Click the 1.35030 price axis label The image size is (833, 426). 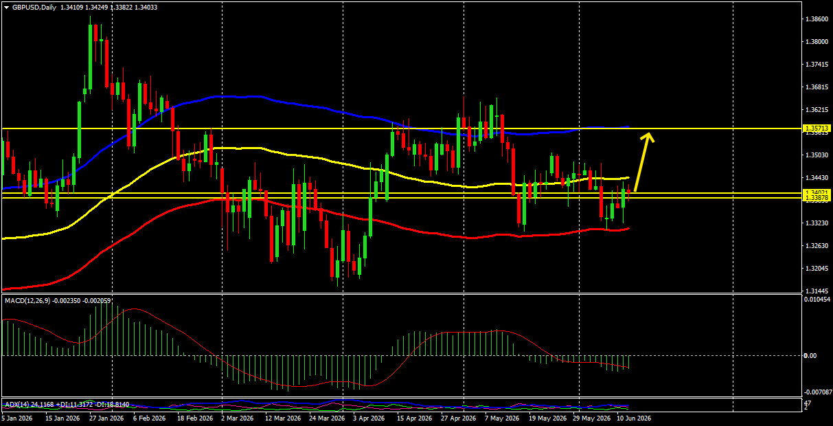(x=817, y=155)
